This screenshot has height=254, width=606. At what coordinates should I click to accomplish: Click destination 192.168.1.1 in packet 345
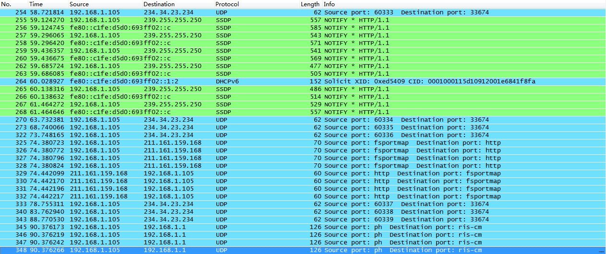coord(165,227)
